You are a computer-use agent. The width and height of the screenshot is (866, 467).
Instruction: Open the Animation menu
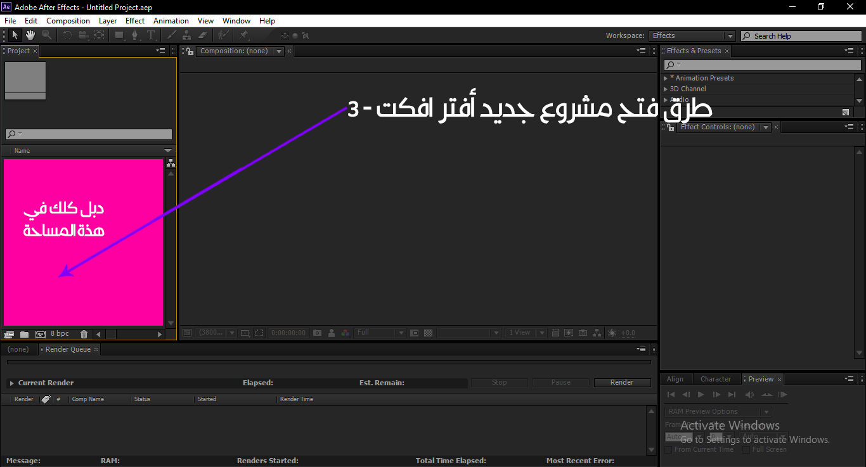click(171, 21)
